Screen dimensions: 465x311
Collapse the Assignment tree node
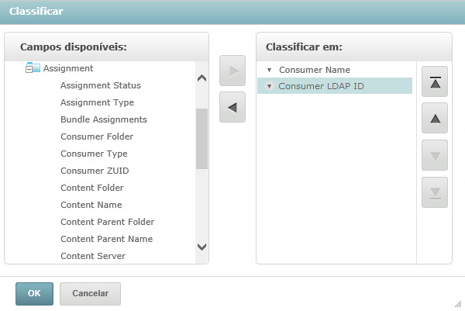[29, 69]
